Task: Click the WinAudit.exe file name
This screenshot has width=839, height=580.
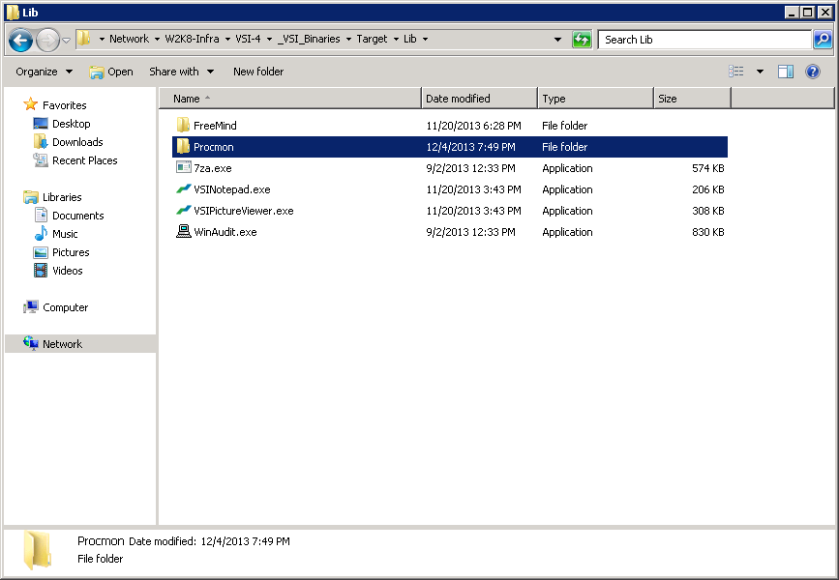Action: (225, 233)
